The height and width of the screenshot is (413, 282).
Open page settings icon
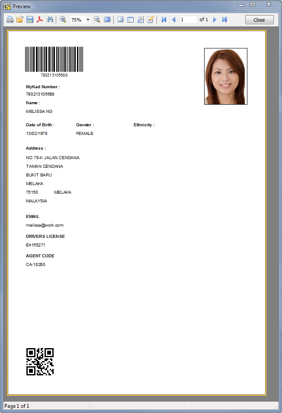[140, 19]
